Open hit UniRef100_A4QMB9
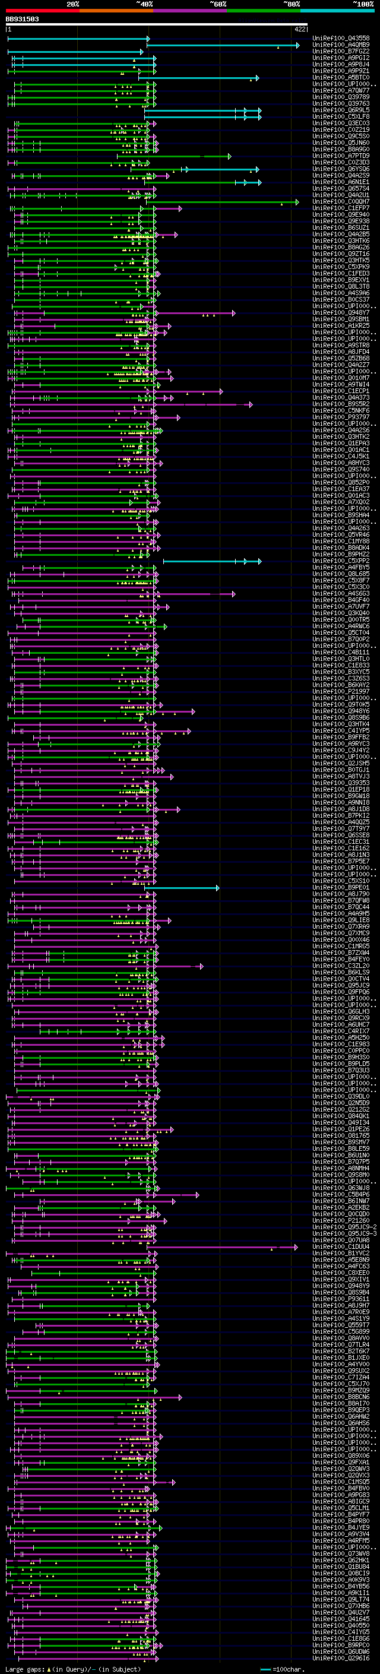This screenshot has height=1674, width=380. (341, 45)
